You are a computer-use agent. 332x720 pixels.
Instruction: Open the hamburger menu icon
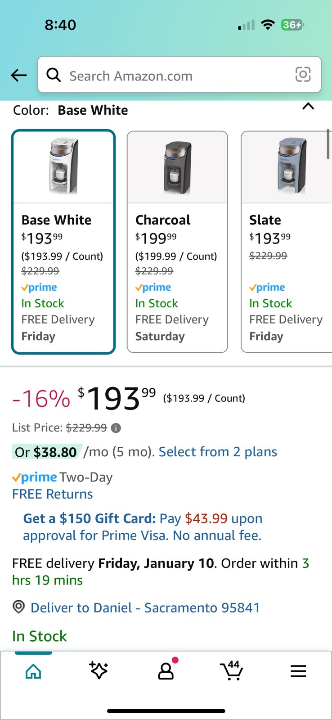click(298, 671)
